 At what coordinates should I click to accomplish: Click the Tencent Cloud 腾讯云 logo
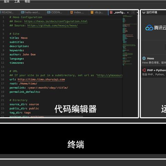click(156, 28)
